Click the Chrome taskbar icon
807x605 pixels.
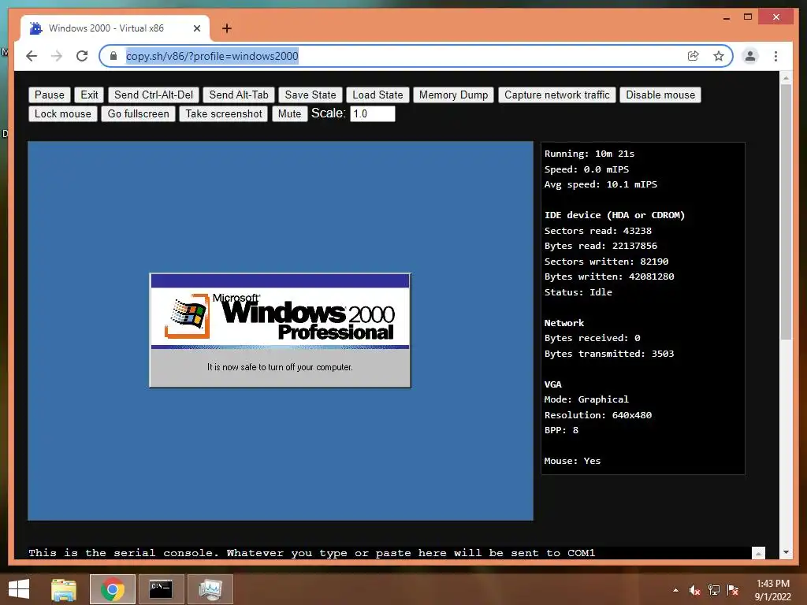point(113,589)
